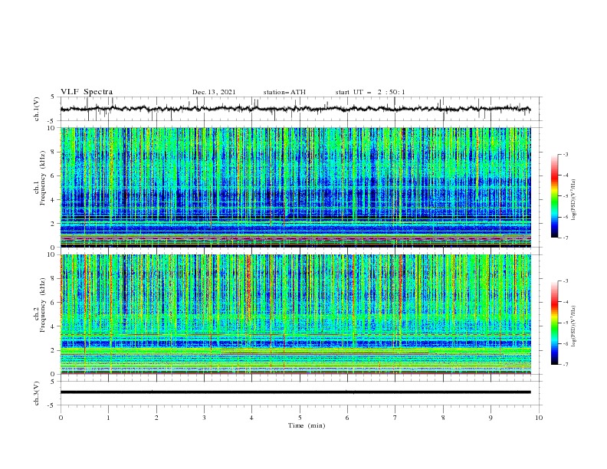Click the "2" tick on the time axis
The height and width of the screenshot is (469, 607).
point(156,418)
